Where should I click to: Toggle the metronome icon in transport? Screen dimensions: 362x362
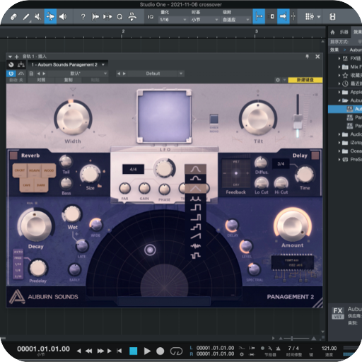[x=278, y=348]
